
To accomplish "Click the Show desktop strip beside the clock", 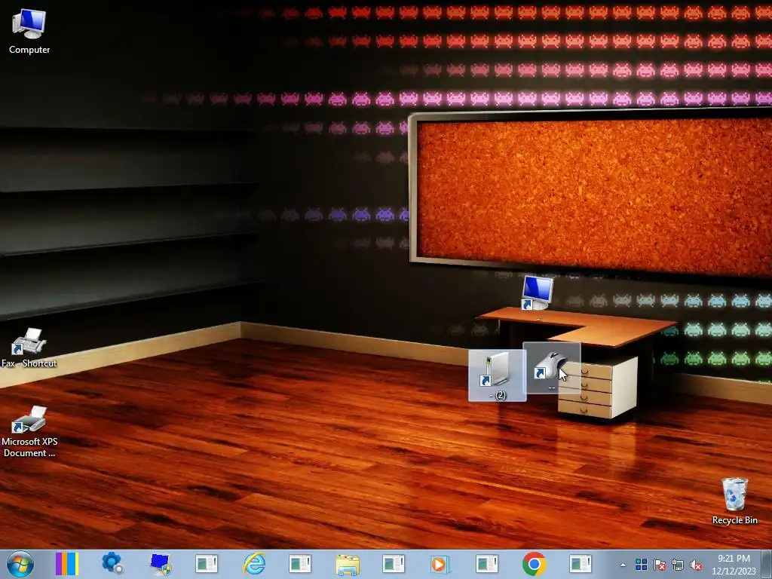I will 767,565.
